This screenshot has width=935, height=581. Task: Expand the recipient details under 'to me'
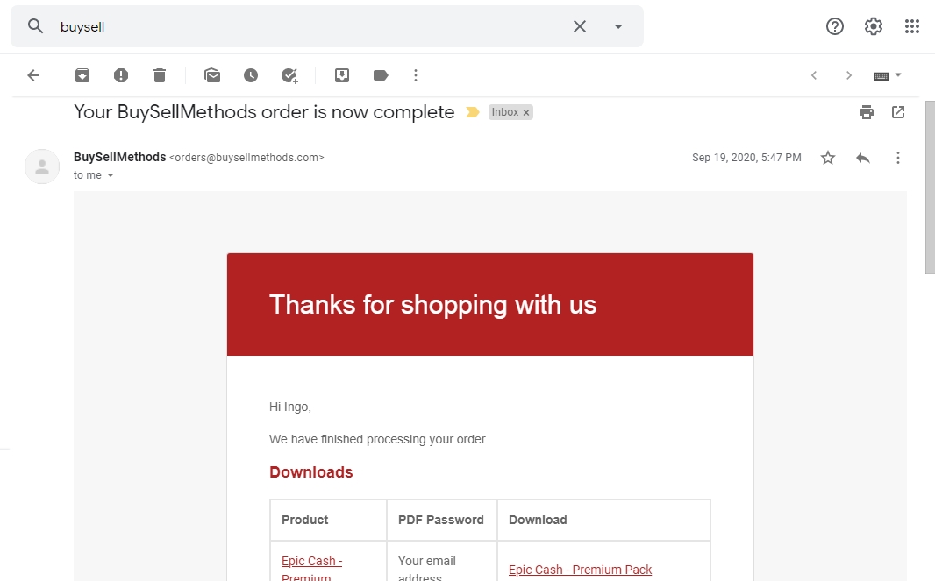(110, 175)
